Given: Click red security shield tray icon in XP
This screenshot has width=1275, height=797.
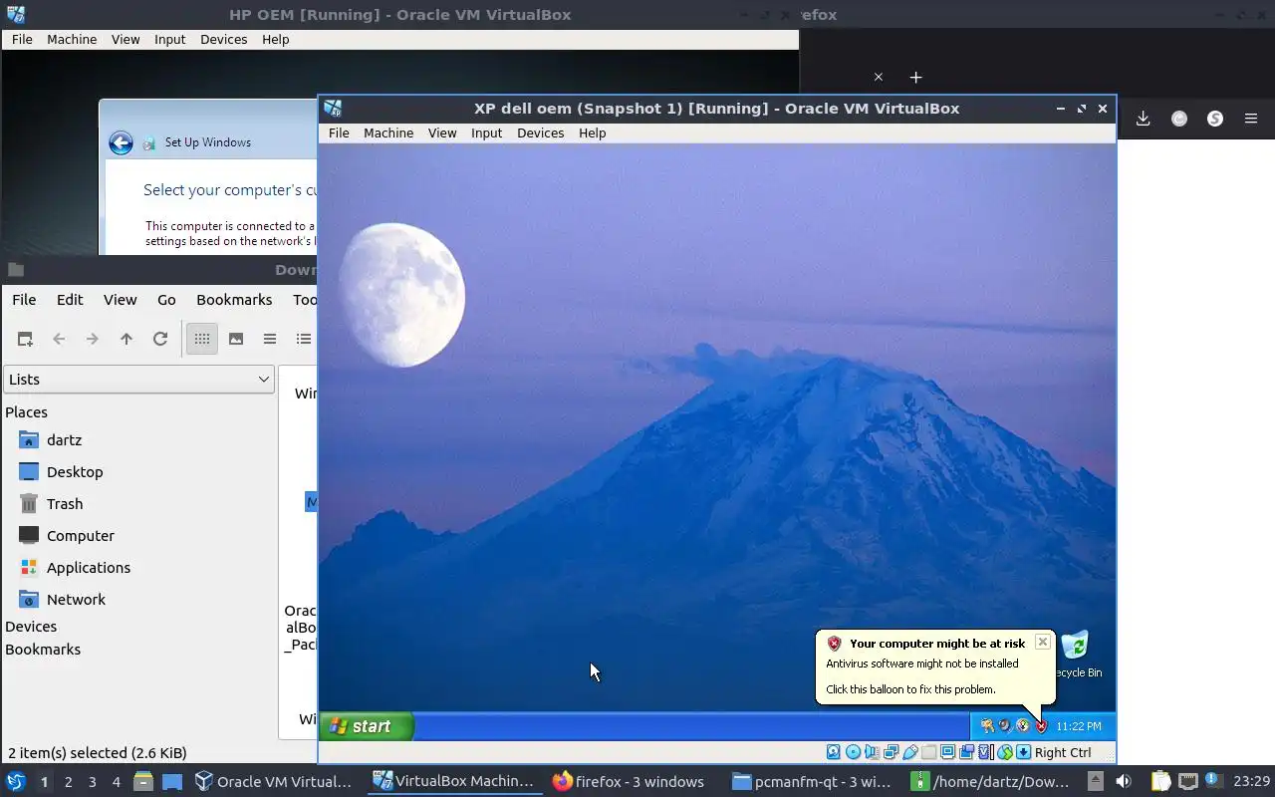Looking at the screenshot, I should (1041, 726).
